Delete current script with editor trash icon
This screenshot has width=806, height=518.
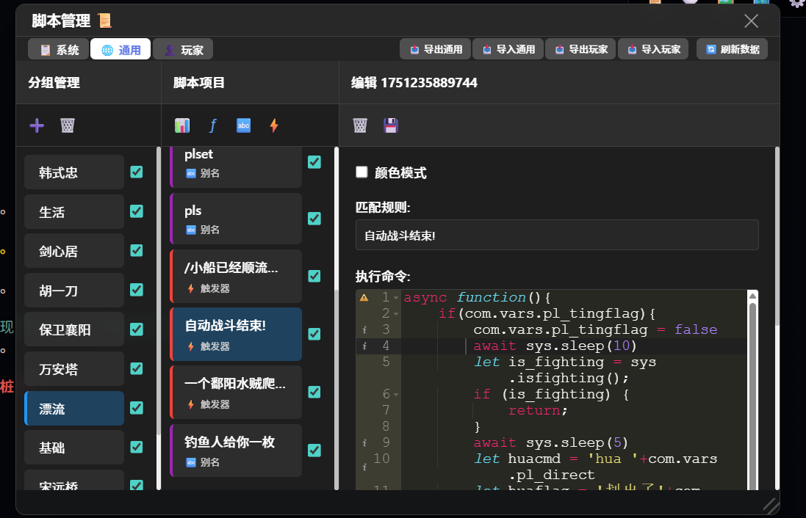tap(360, 125)
